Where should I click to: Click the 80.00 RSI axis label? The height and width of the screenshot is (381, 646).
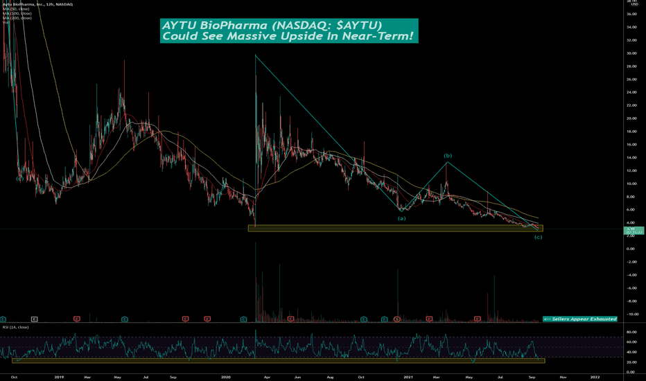point(631,332)
